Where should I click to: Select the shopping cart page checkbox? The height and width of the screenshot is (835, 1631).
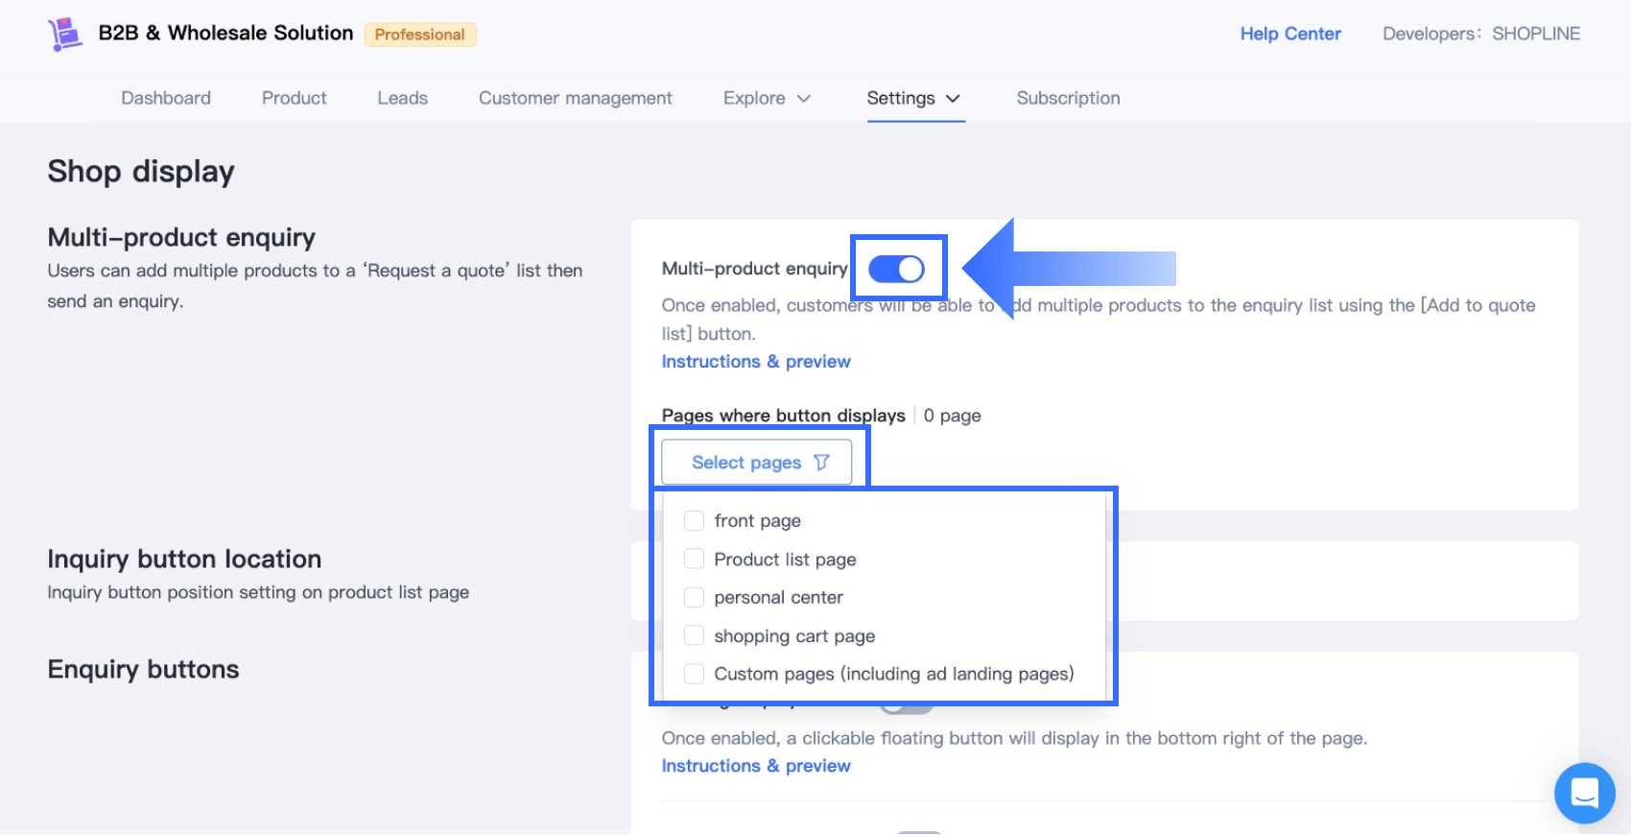(x=694, y=636)
